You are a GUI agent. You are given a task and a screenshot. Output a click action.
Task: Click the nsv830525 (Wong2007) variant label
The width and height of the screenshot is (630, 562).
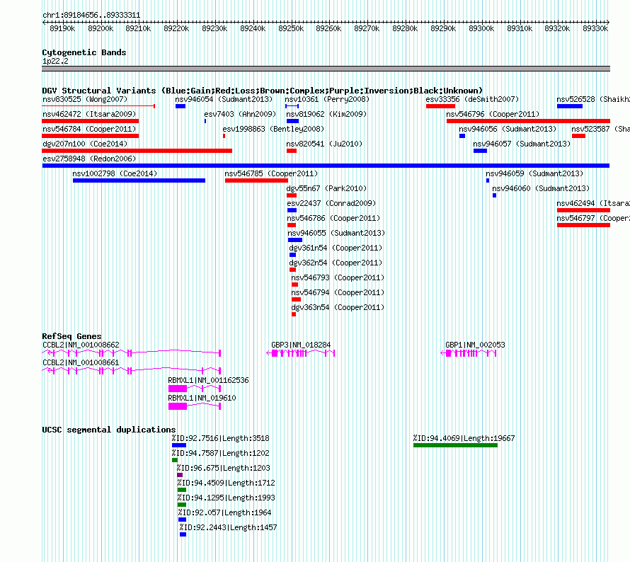click(x=85, y=99)
